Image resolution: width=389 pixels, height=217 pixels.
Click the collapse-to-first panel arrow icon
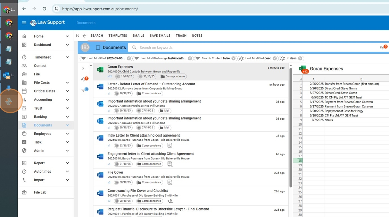coord(77,36)
